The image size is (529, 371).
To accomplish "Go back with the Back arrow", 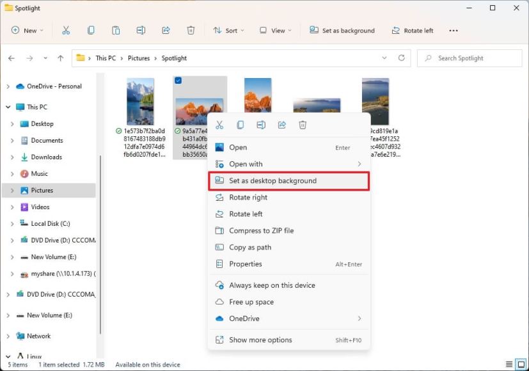I will (x=12, y=58).
